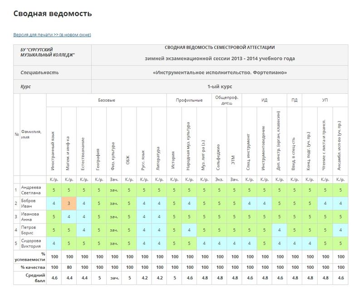The height and width of the screenshot is (291, 363).
Task: Select student name Сидорова Виктория
Action: click(31, 243)
